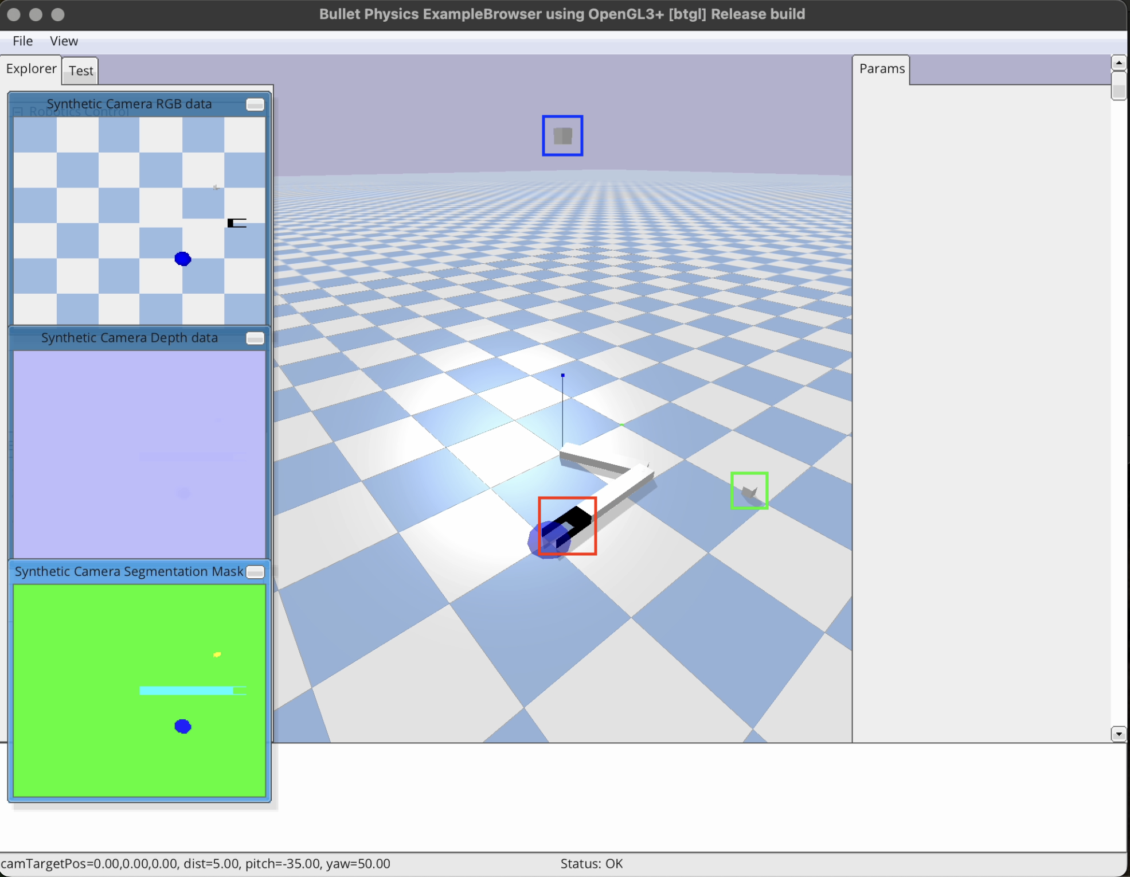Collapse the Robotics Control tree node

pos(18,111)
